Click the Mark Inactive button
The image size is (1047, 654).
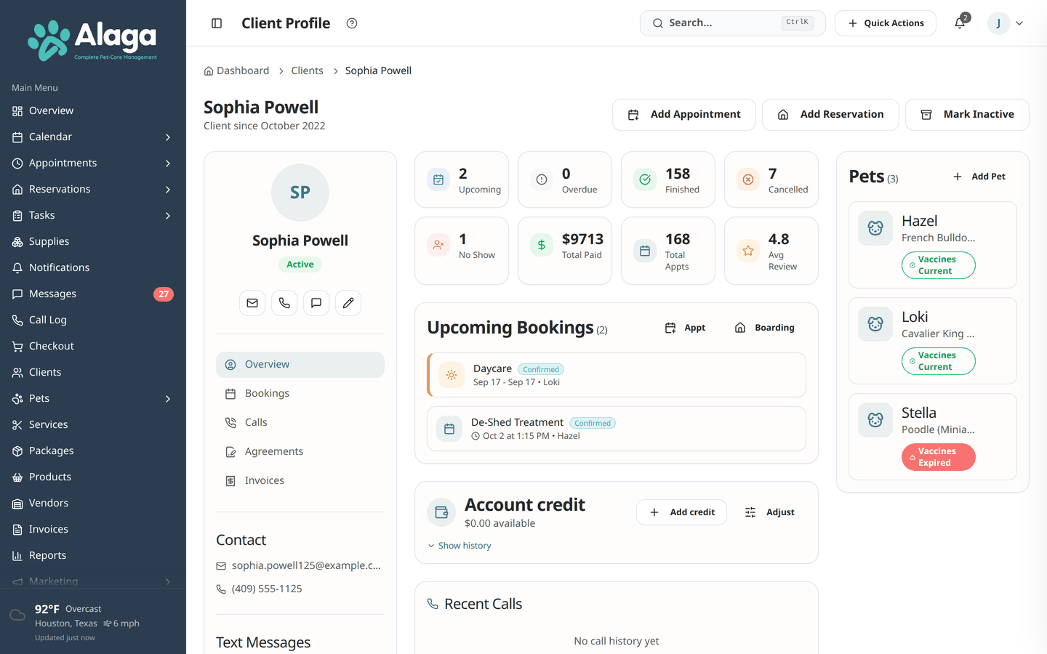(967, 115)
